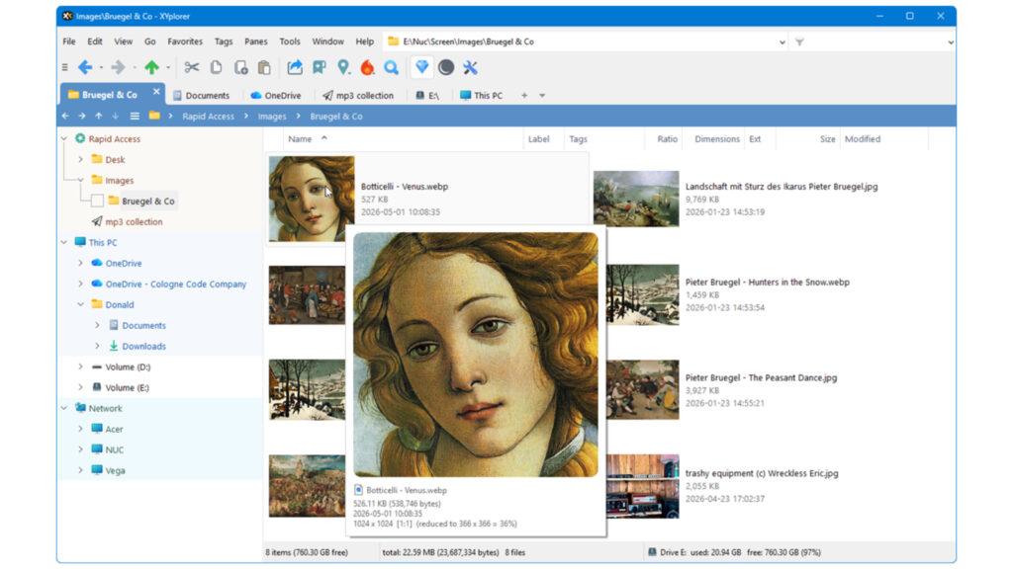Toggle the dark mode moon button
1013x569 pixels.
tap(446, 67)
